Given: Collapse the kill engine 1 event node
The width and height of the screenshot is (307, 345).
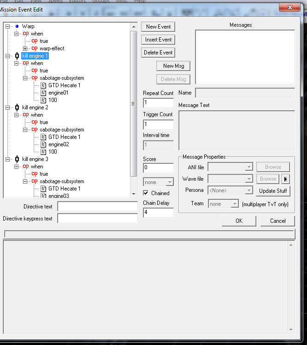Looking at the screenshot, I should [x=8, y=56].
